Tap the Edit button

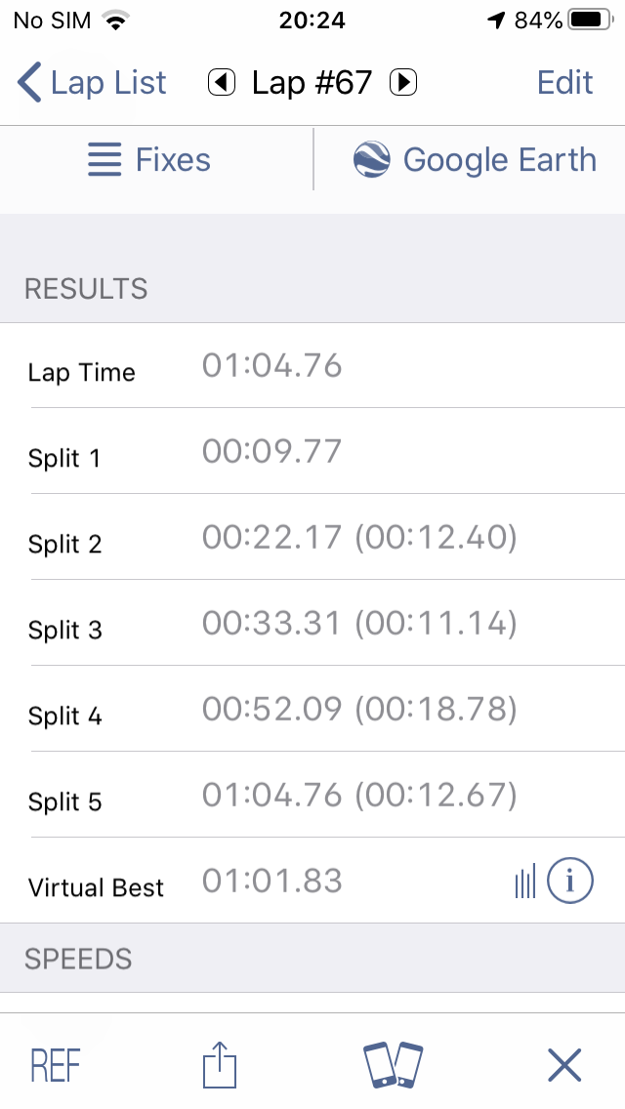pyautogui.click(x=564, y=83)
